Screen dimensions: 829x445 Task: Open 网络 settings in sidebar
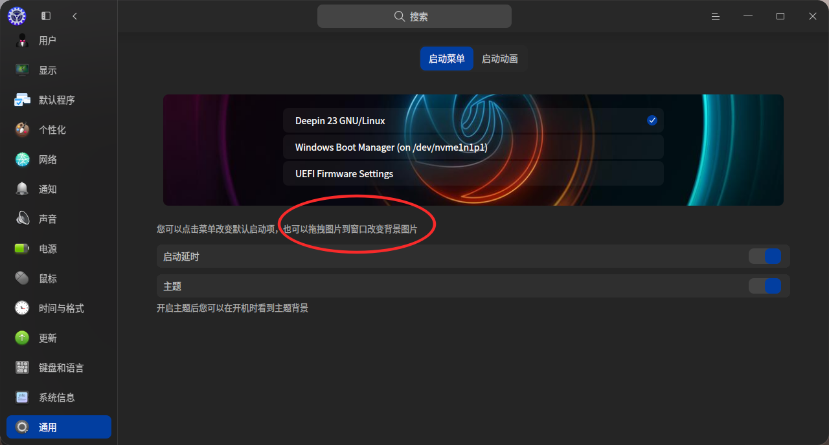59,159
